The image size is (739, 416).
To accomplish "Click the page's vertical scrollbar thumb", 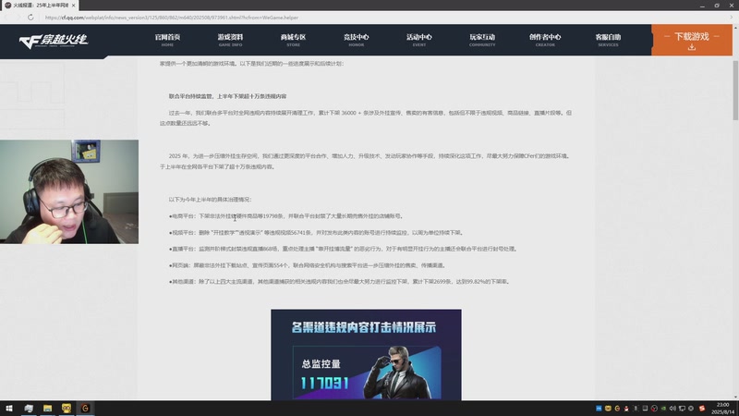I will click(735, 90).
